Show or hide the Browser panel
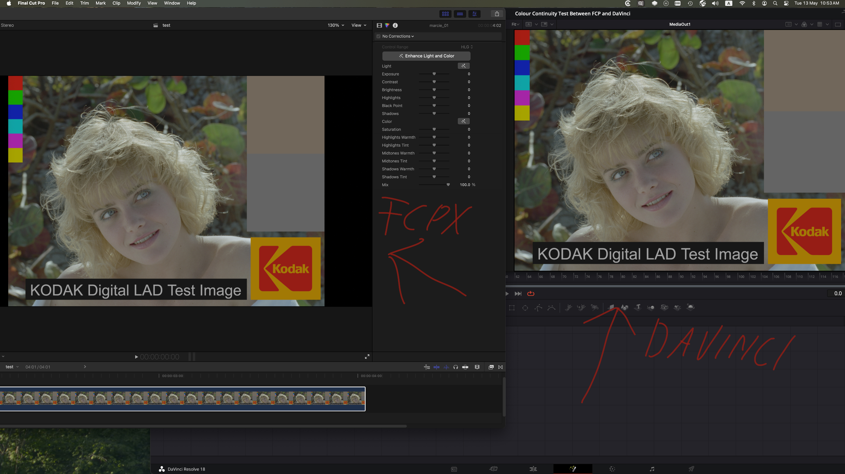This screenshot has width=845, height=474. 445,14
